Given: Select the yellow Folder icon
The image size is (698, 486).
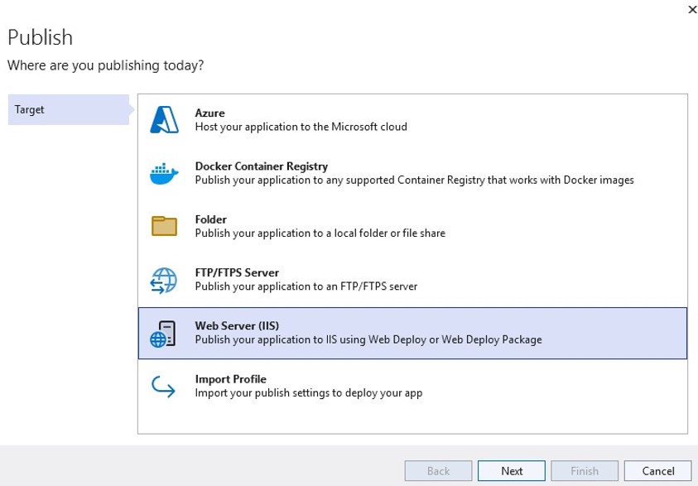Looking at the screenshot, I should click(164, 226).
